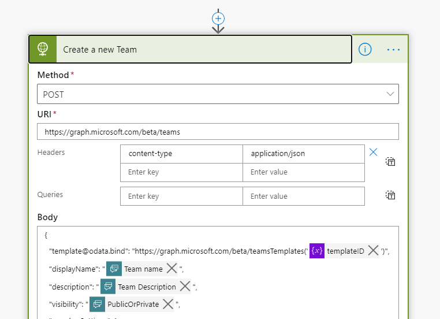Edit the content-type header key
The image size is (440, 319).
(181, 154)
